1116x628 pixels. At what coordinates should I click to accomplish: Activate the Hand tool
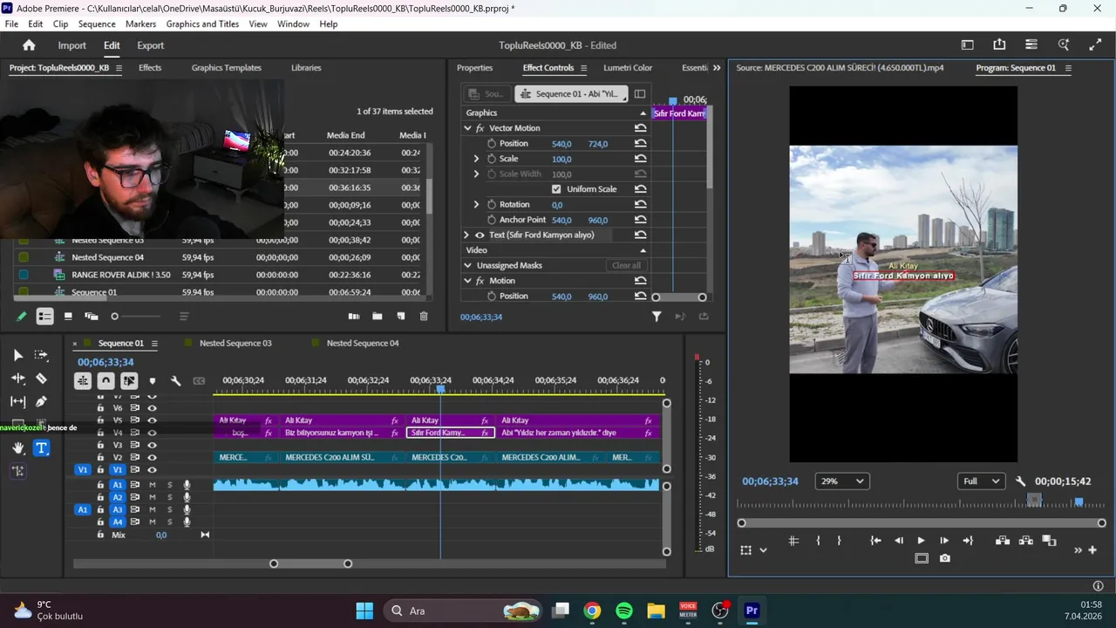click(x=17, y=448)
